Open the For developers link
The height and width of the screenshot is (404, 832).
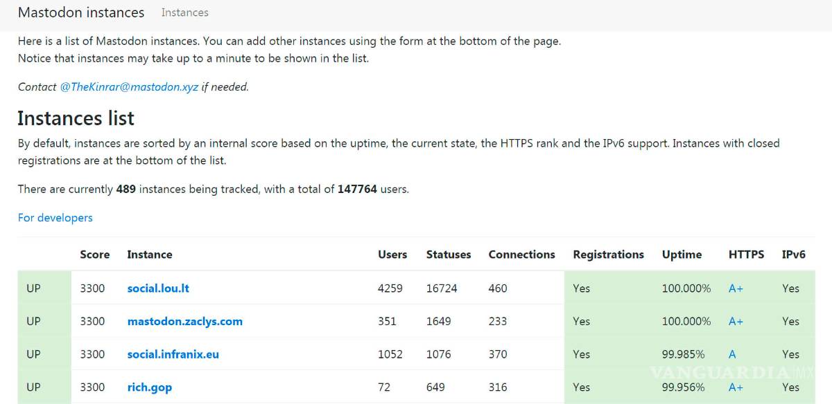[x=55, y=217]
